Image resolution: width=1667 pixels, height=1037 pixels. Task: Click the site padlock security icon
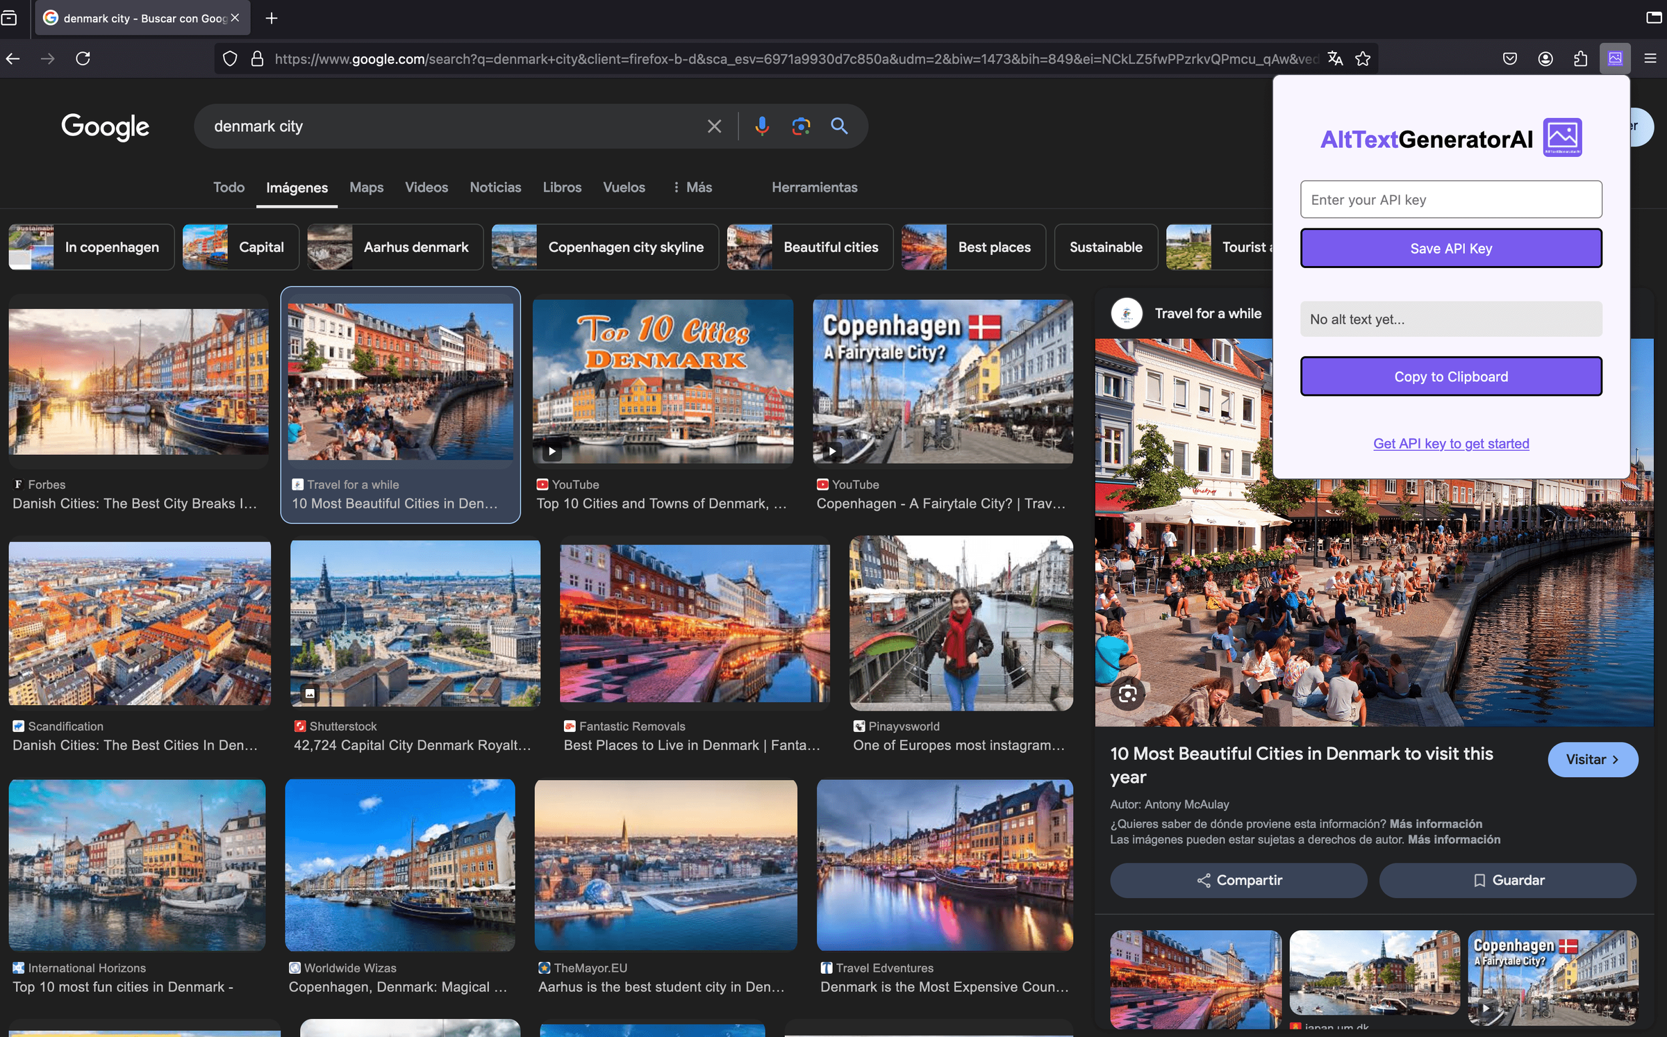click(x=257, y=59)
